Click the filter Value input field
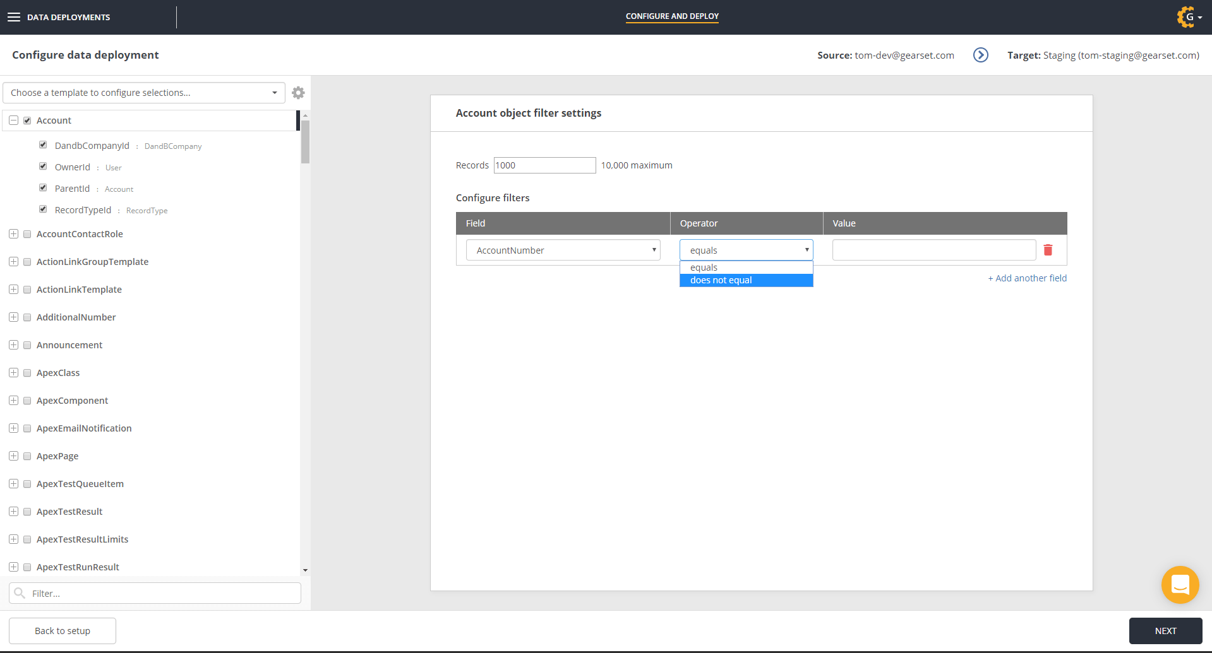 point(933,250)
